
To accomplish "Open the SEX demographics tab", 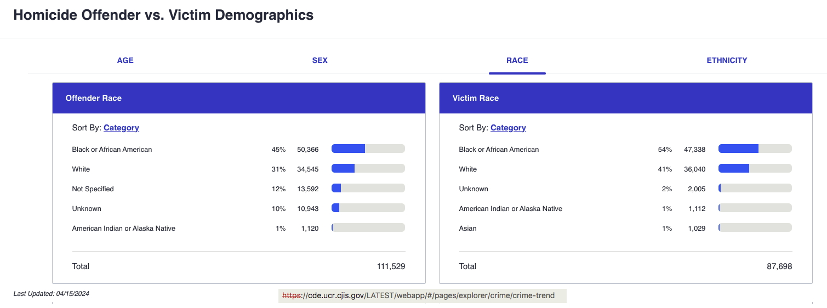I will [x=320, y=60].
